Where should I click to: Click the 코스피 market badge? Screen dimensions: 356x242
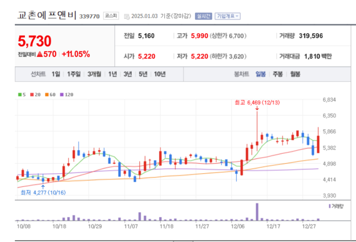coord(111,15)
